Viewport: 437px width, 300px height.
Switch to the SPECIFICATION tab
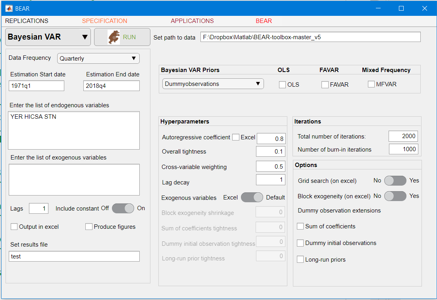(104, 21)
